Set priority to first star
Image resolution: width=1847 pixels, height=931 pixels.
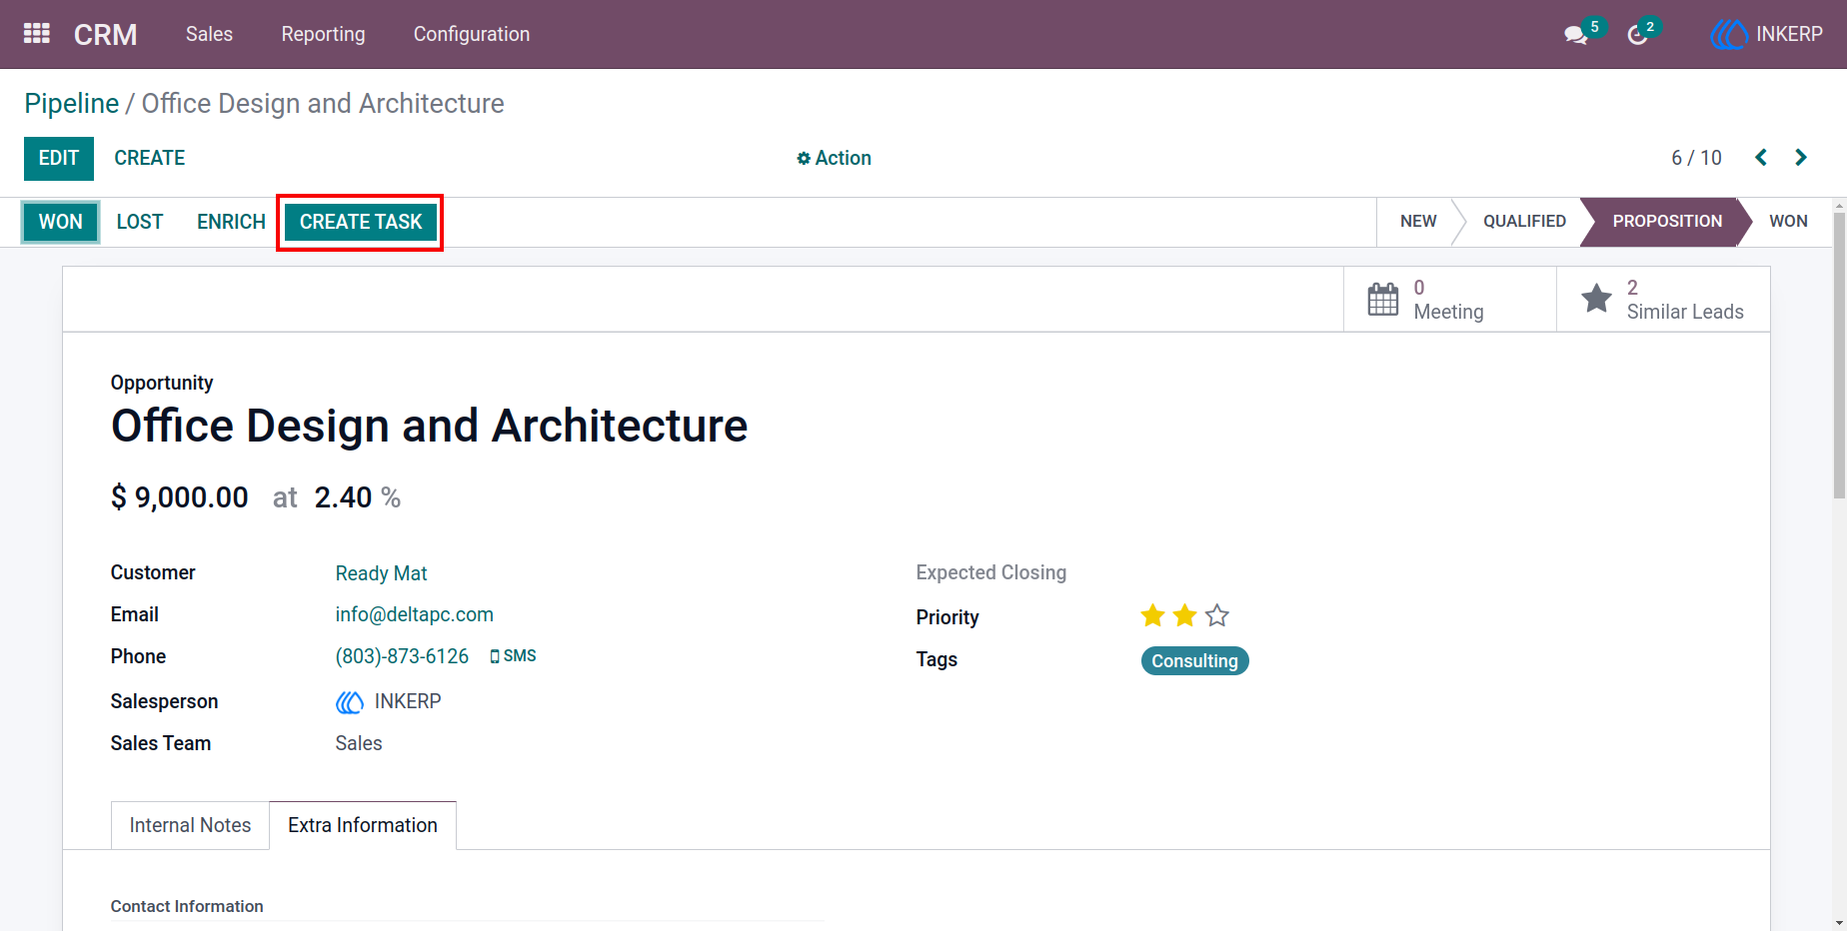[x=1153, y=615]
